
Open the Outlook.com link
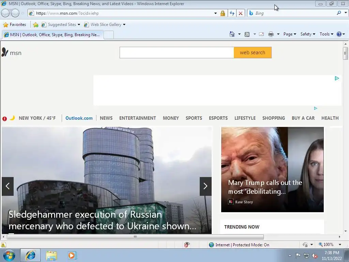pos(79,118)
